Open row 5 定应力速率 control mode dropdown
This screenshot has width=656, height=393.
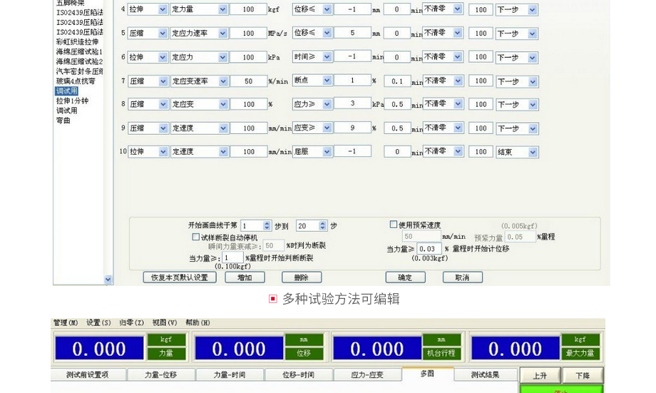tap(222, 33)
